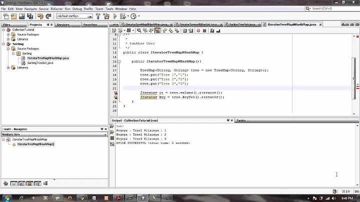Screen dimensions: 360x202
Task: Click the Stop square button in Output panel
Action: click(x=112, y=138)
